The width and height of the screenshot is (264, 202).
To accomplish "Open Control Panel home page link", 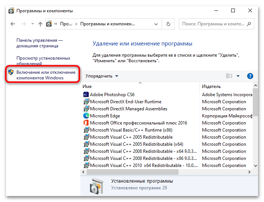I will pyautogui.click(x=40, y=43).
